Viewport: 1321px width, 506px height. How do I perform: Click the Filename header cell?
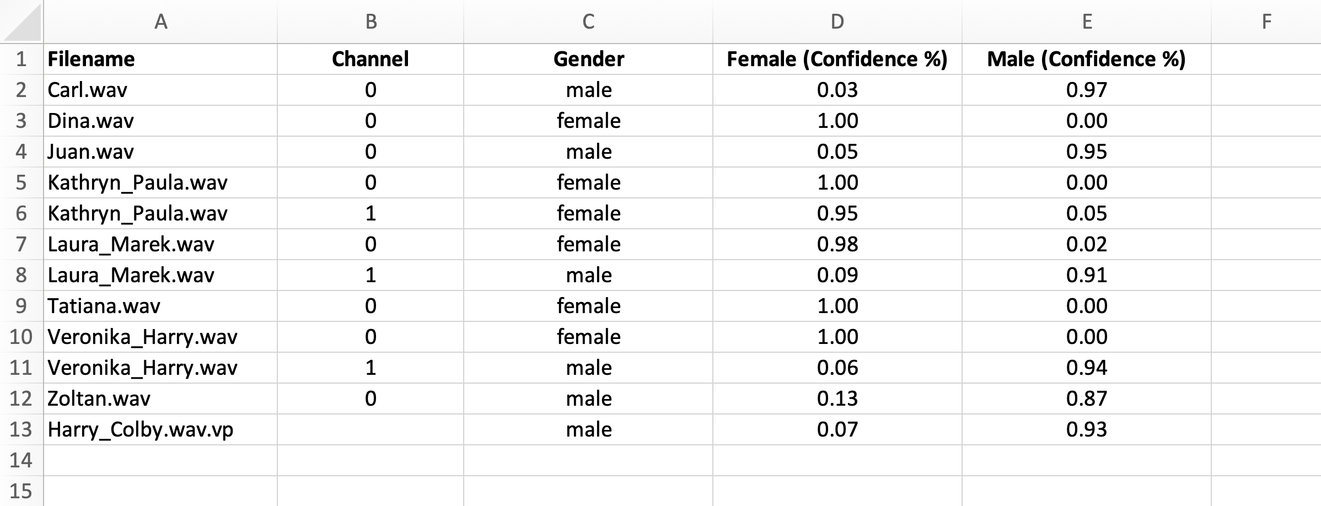point(160,59)
